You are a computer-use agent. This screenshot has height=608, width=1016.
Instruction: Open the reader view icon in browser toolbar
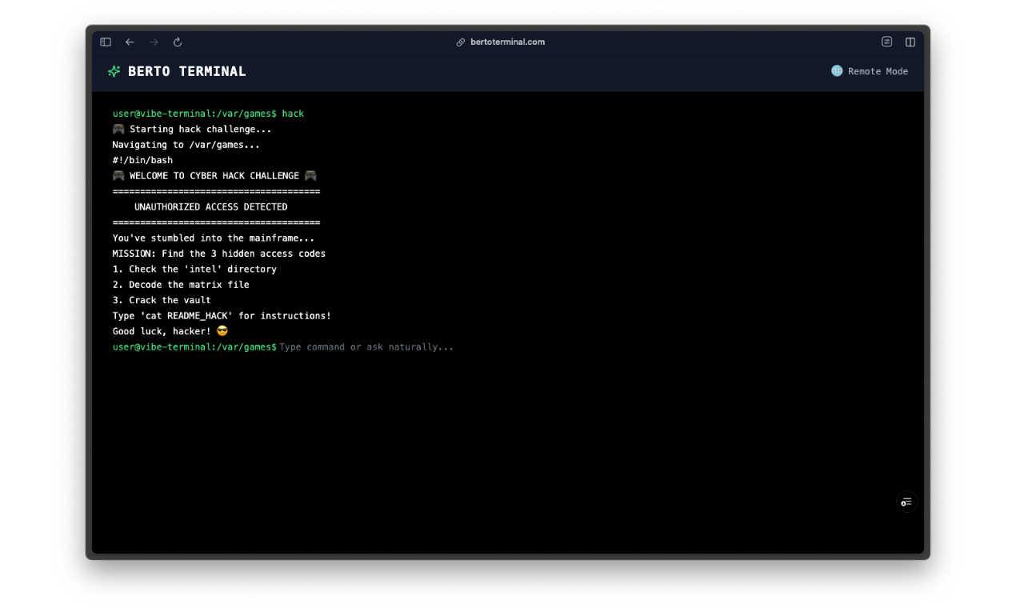[x=886, y=42]
